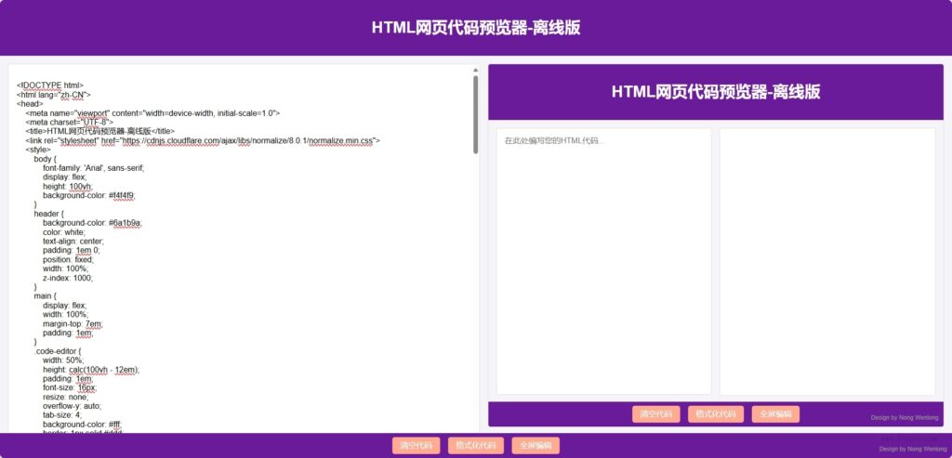Click the meta viewport code line
This screenshot has width=952, height=458.
pyautogui.click(x=152, y=112)
